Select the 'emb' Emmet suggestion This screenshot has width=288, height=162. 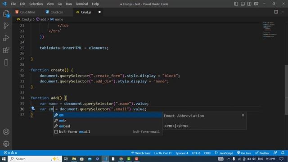108,121
